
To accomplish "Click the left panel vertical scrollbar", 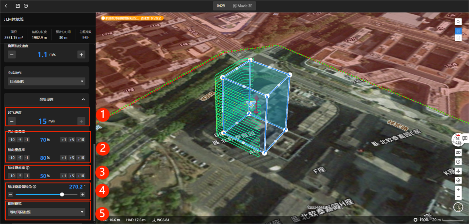I will pyautogui.click(x=94, y=182).
